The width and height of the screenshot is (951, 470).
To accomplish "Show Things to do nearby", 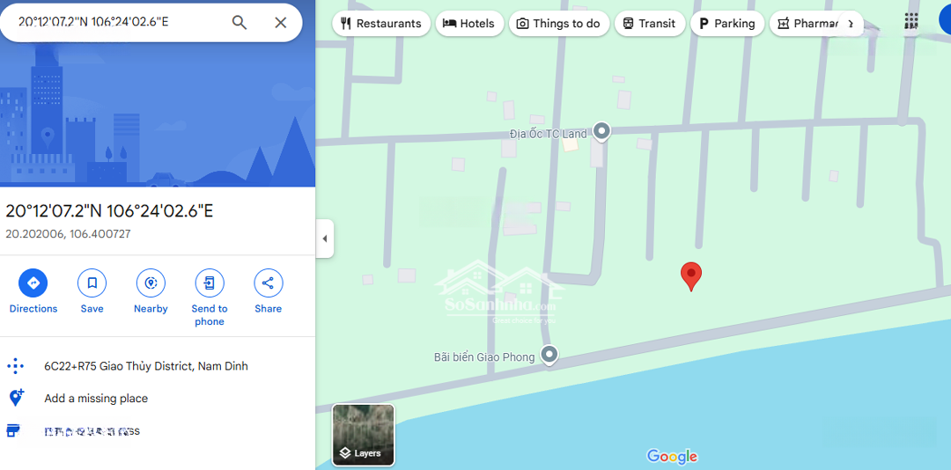I will tap(558, 24).
